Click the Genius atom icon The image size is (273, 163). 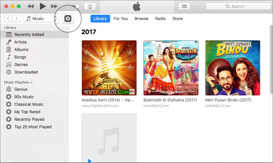[9, 89]
